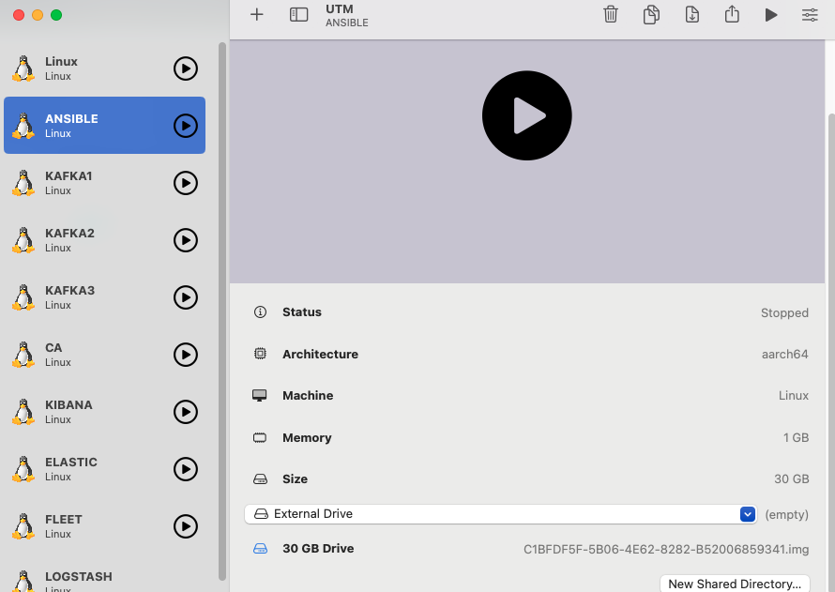Viewport: 835px width, 592px height.
Task: Start the CA VM play button
Action: pos(186,355)
